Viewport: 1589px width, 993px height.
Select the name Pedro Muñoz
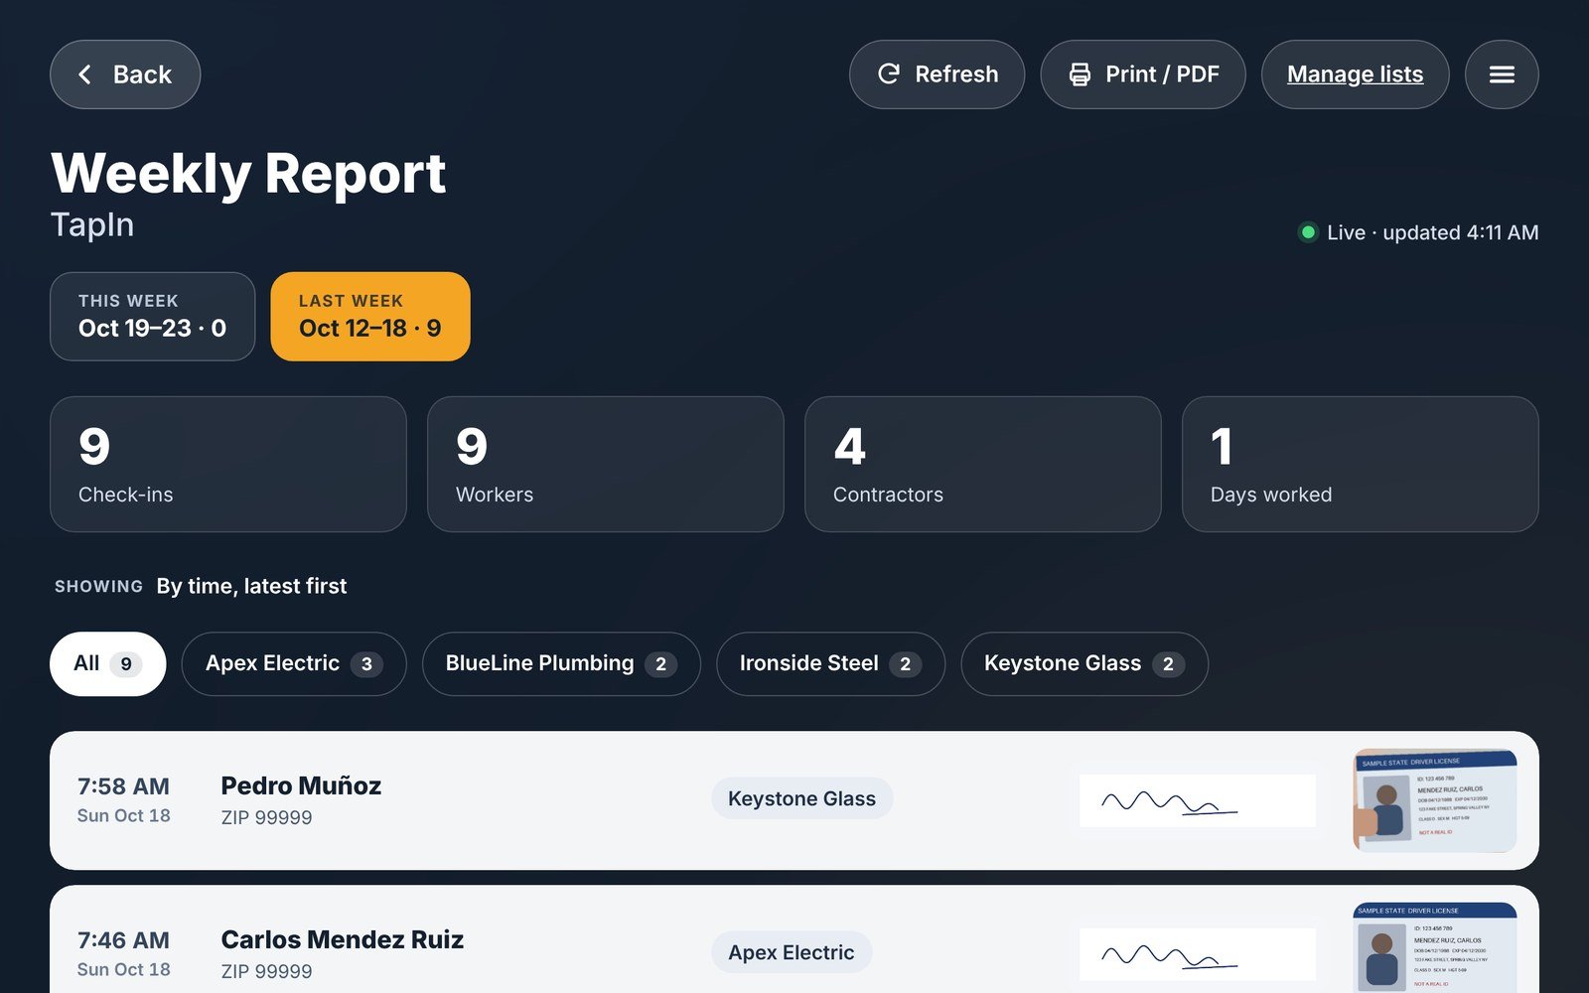coord(301,785)
